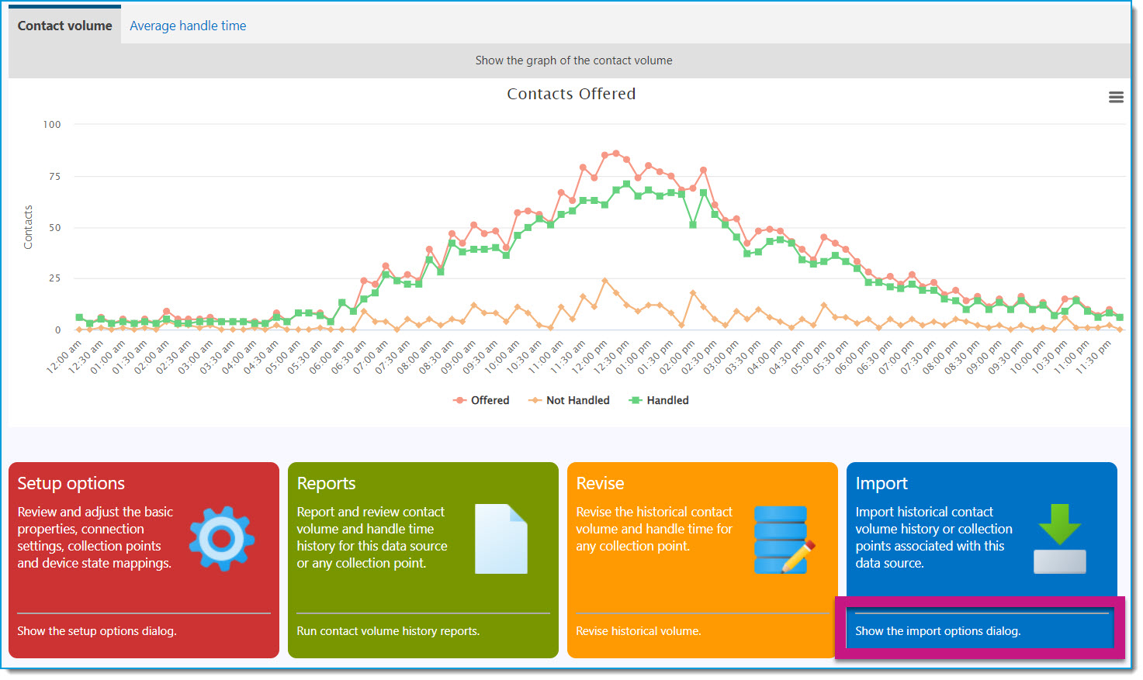Click the '11:30 pm' x-axis label
Viewport: 1143px width, 680px height.
[x=1094, y=357]
